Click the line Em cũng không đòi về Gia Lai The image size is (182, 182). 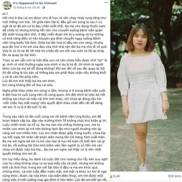pyautogui.click(x=28, y=85)
